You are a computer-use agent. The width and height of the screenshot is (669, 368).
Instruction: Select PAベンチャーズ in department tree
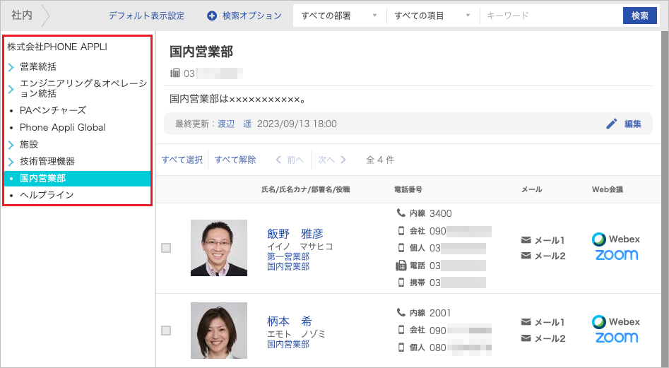coord(53,110)
